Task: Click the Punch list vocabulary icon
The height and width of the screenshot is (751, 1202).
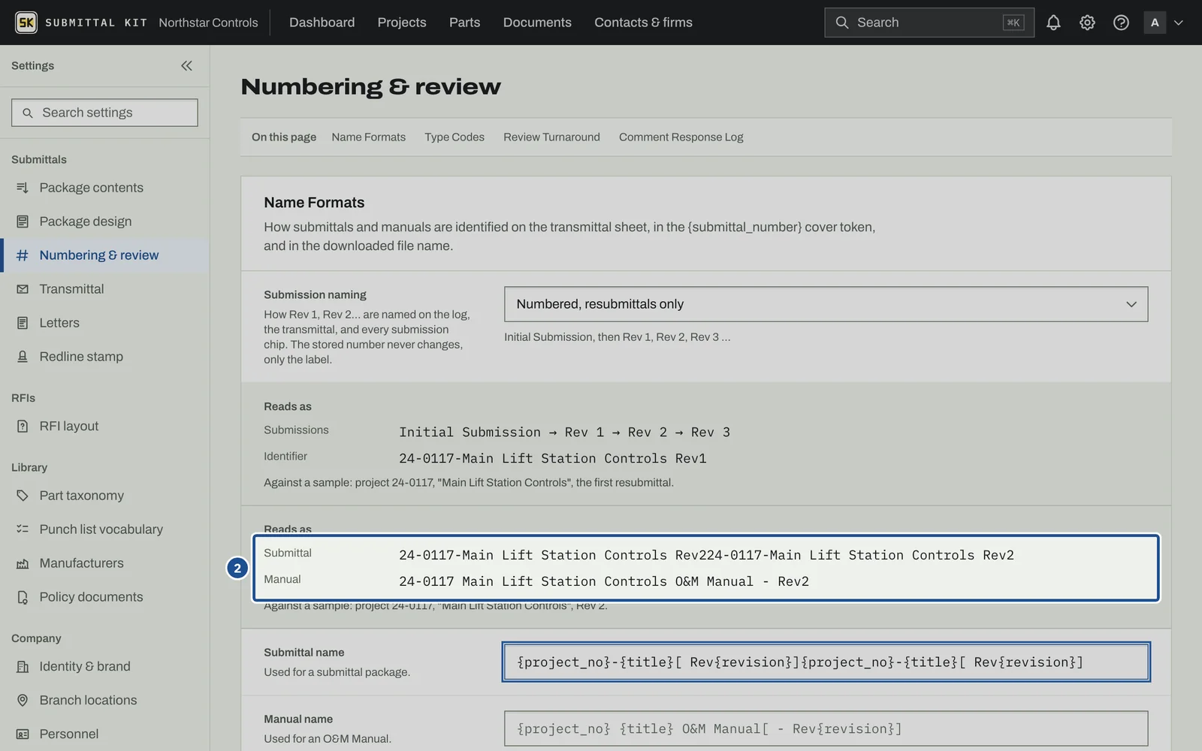Action: click(23, 529)
